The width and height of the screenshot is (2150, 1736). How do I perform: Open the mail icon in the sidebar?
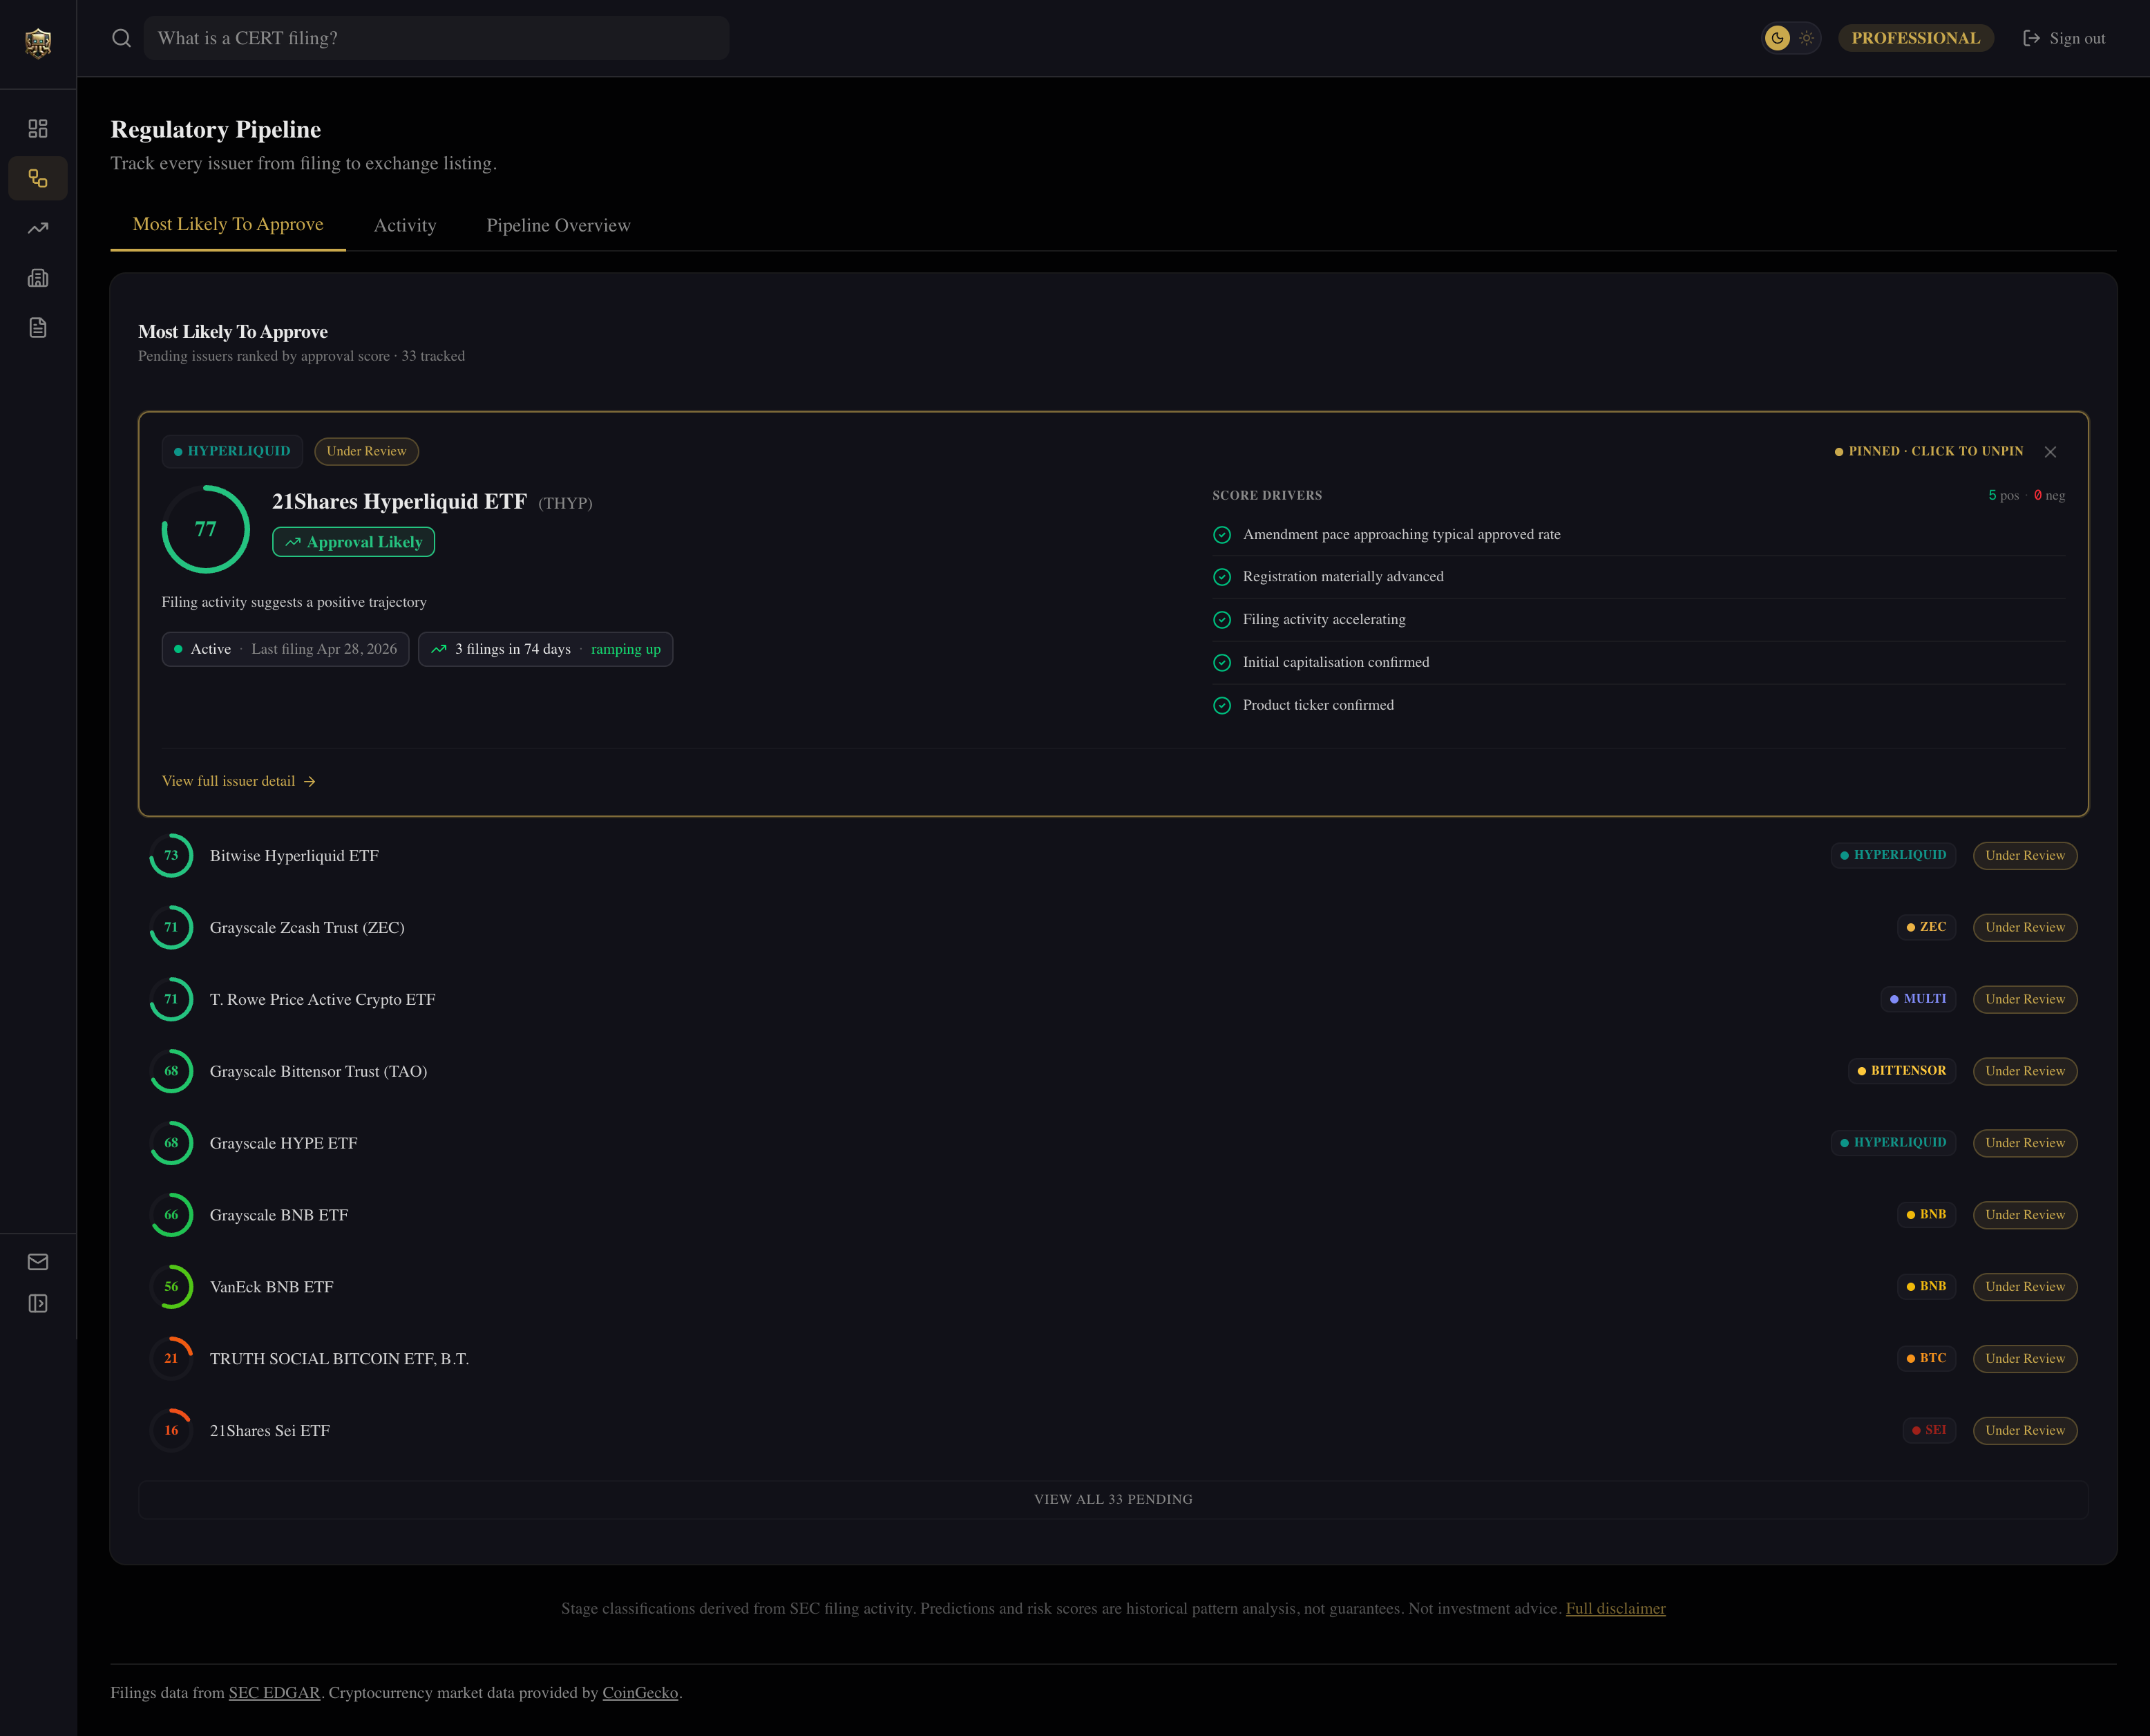[38, 1262]
